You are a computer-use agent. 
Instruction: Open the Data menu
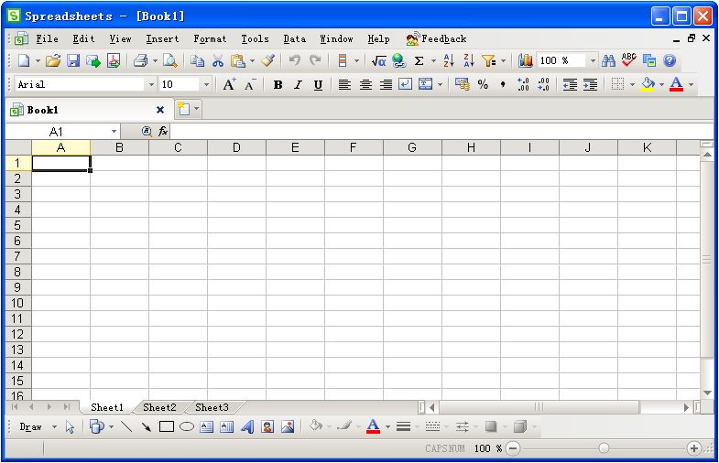294,39
